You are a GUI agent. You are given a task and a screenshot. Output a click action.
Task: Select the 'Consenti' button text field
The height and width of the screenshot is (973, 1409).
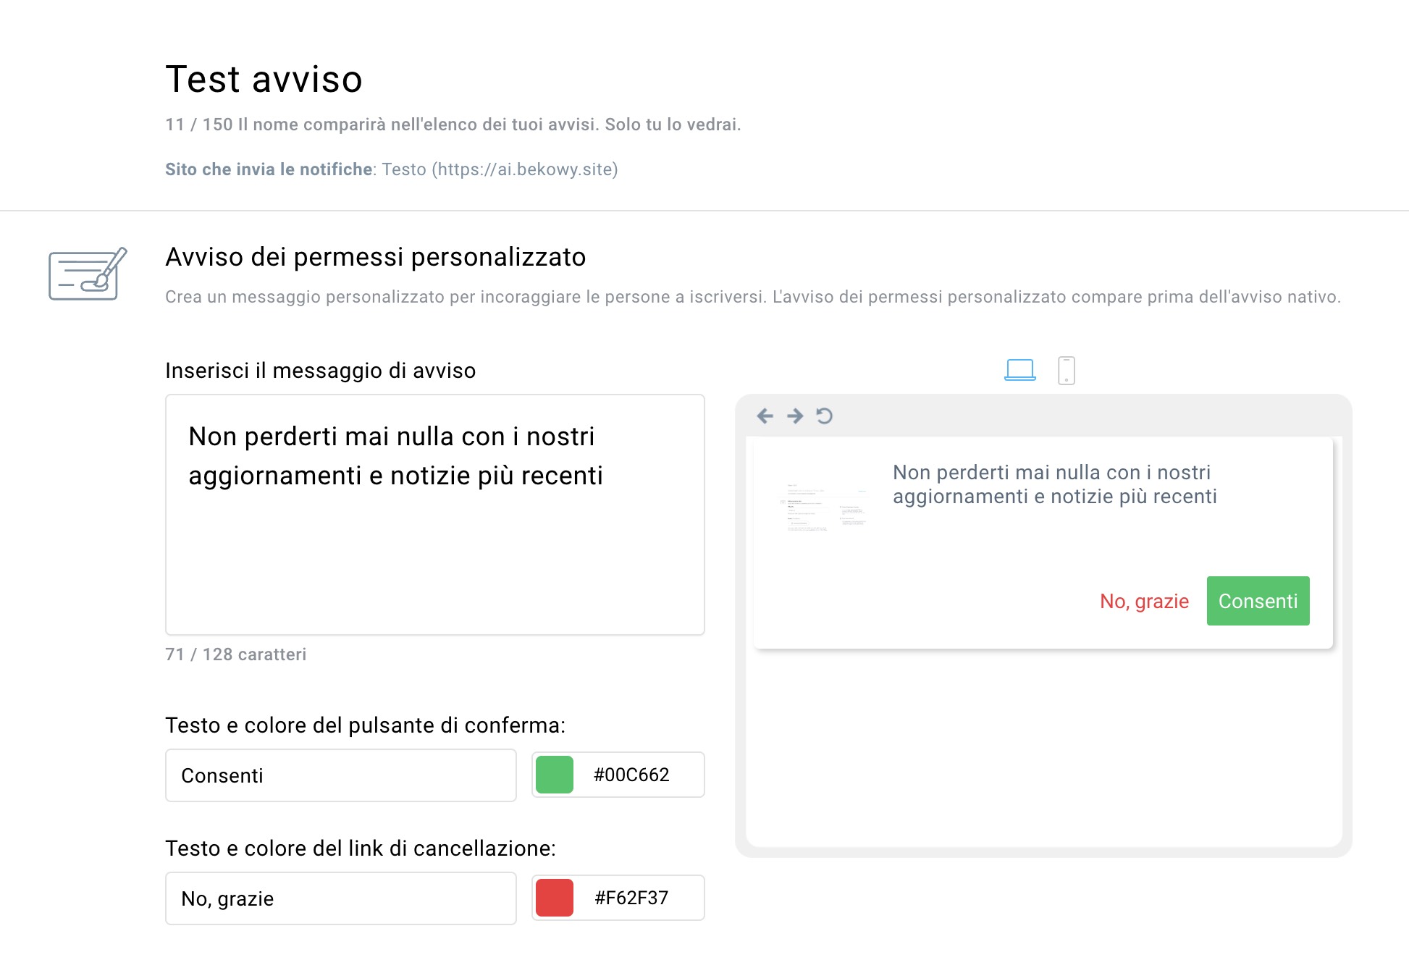coord(340,775)
